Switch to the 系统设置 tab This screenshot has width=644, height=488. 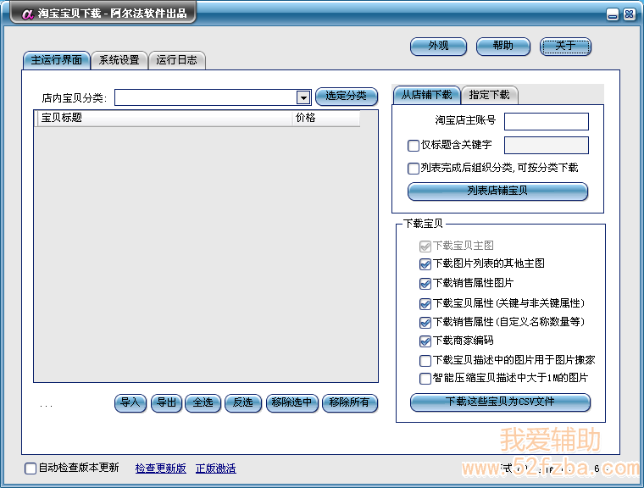coord(119,60)
